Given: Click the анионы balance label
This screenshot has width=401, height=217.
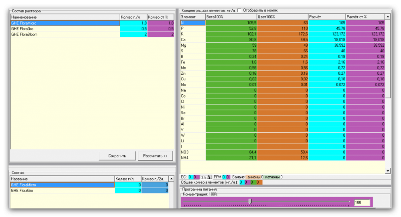Looking at the screenshot, I should tap(254, 177).
